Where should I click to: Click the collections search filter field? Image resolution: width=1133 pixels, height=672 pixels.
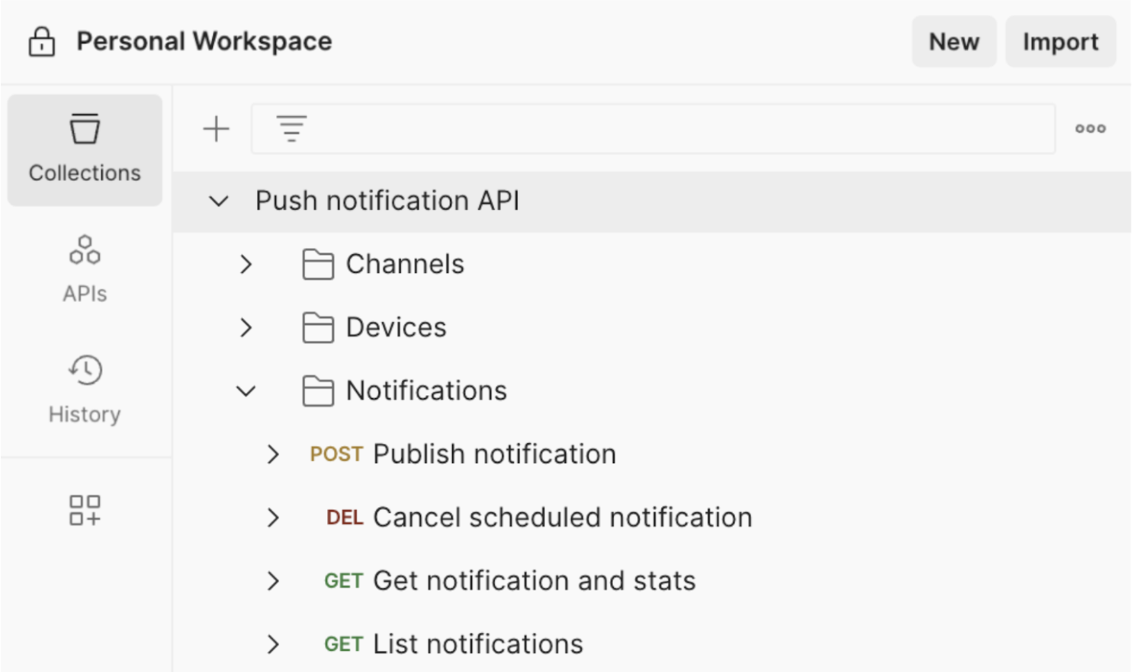point(670,129)
